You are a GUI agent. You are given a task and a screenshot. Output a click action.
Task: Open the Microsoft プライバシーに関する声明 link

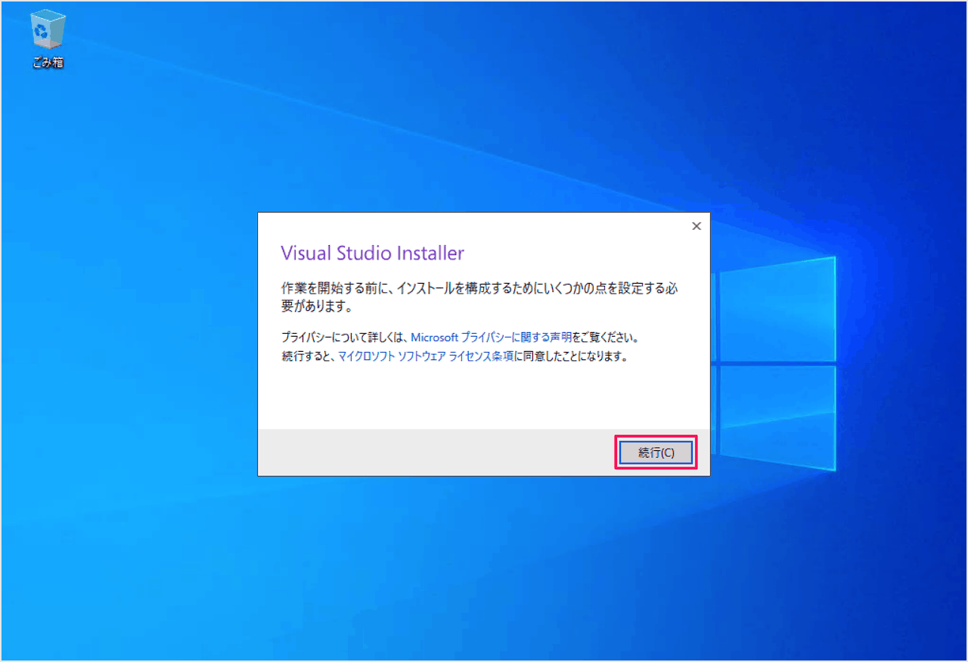[x=492, y=337]
